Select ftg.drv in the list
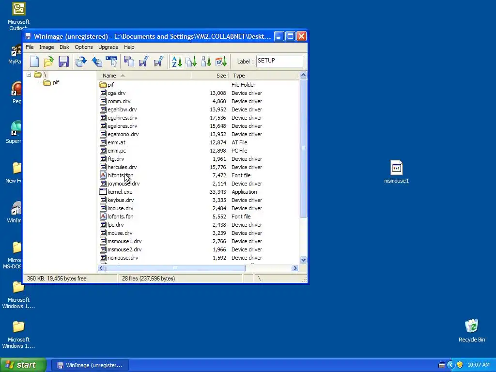The height and width of the screenshot is (372, 496). pyautogui.click(x=116, y=159)
